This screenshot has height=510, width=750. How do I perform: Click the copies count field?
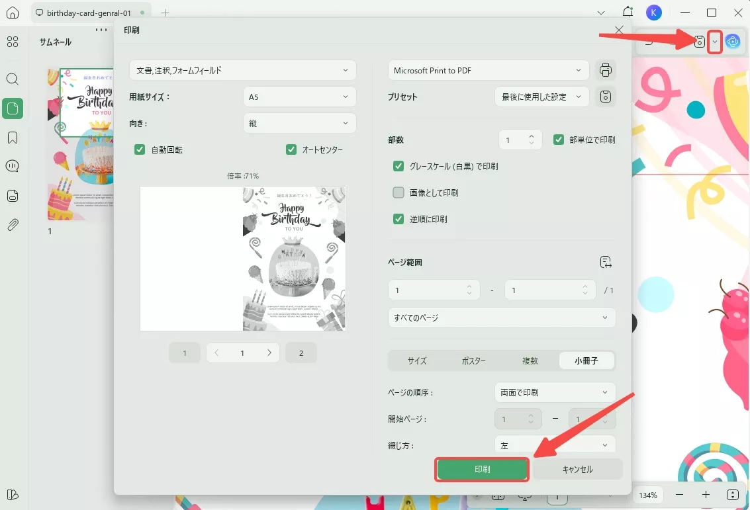(x=520, y=140)
